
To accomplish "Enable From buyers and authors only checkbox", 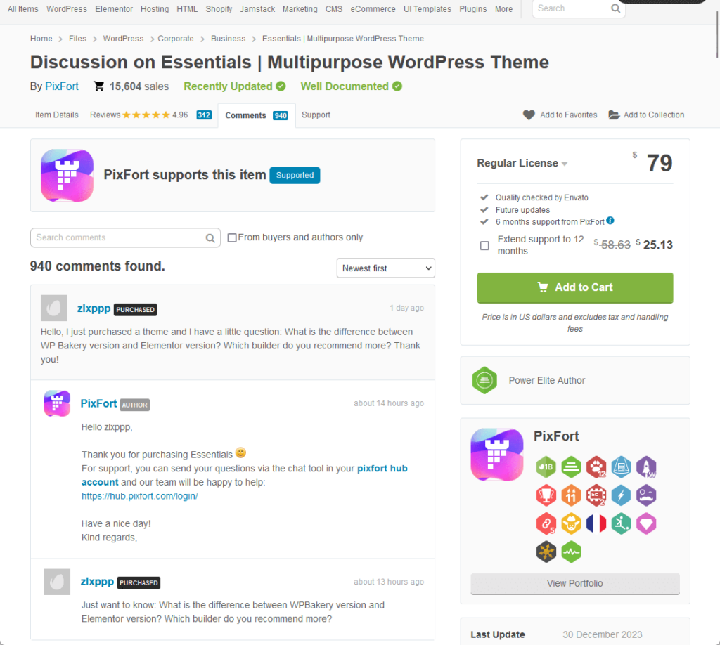I will coord(232,237).
